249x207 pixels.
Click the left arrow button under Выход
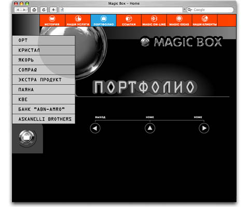tap(95, 128)
